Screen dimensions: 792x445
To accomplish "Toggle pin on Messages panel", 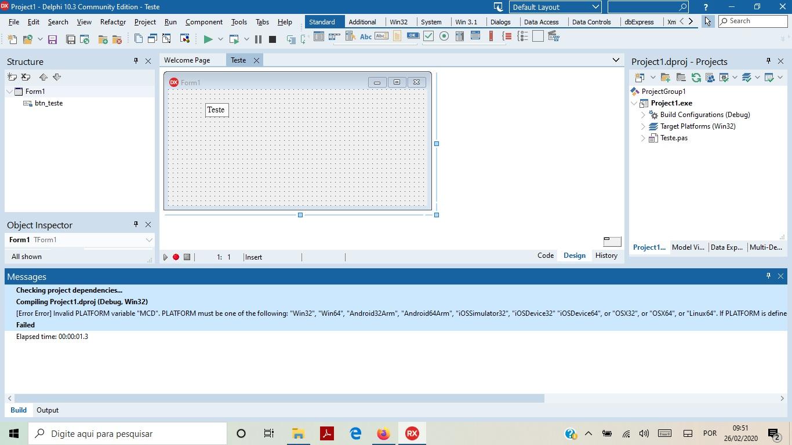I will [768, 276].
